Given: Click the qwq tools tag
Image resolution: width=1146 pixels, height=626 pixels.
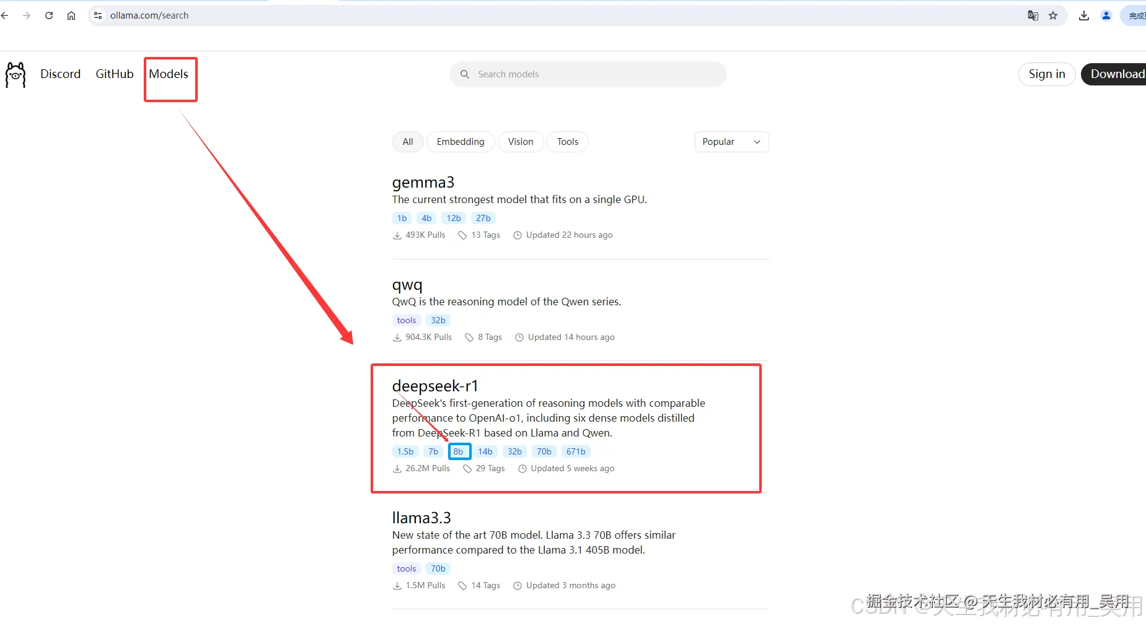Looking at the screenshot, I should (407, 320).
